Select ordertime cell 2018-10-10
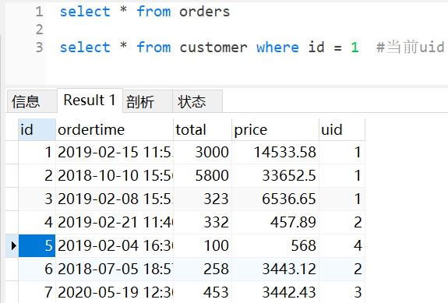This screenshot has width=448, height=303. tap(115, 175)
